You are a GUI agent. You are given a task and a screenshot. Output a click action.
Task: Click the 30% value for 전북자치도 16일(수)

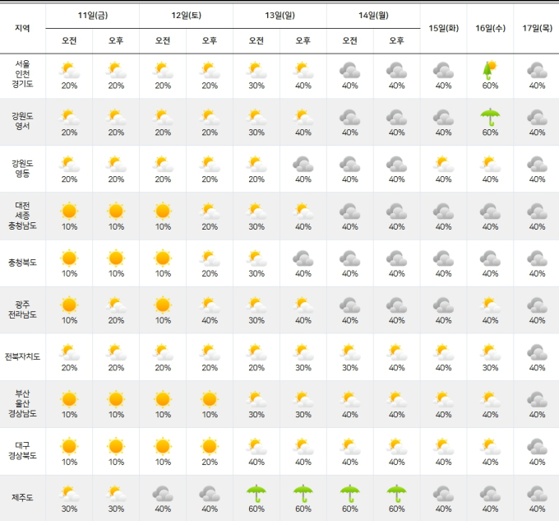pyautogui.click(x=490, y=368)
